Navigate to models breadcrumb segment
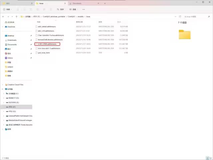 coord(81,17)
